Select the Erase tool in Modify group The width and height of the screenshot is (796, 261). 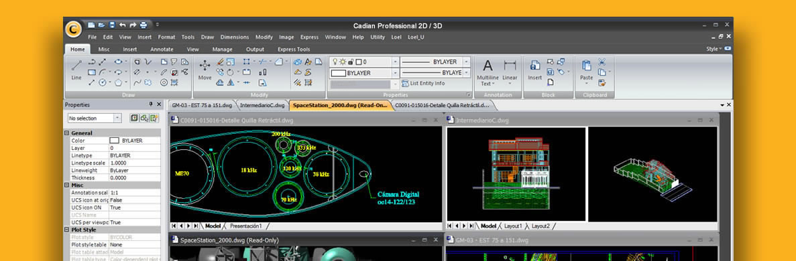click(x=221, y=62)
